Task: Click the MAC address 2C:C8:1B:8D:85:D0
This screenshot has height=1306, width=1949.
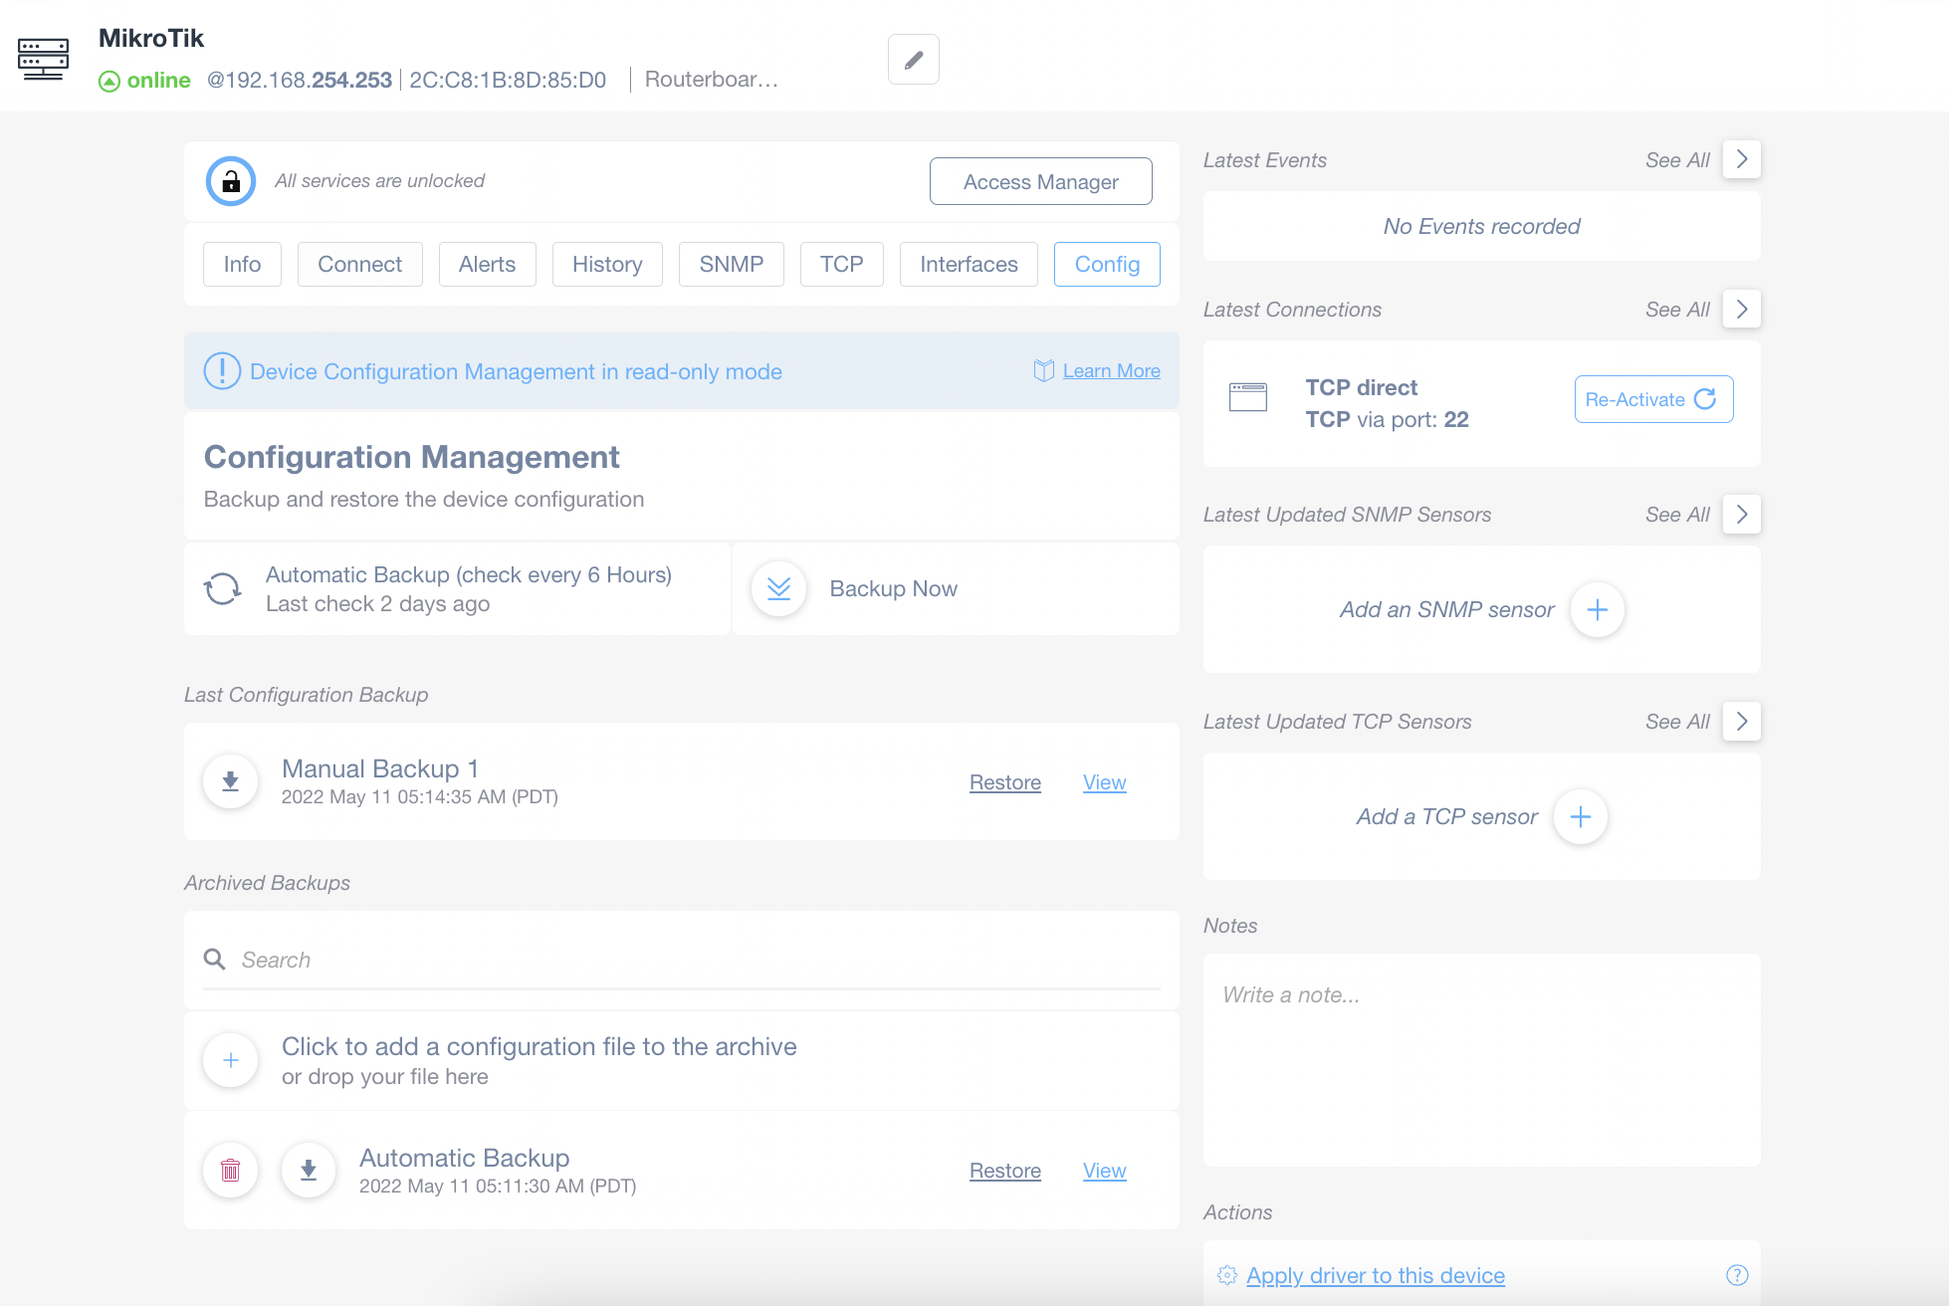Action: coord(508,80)
